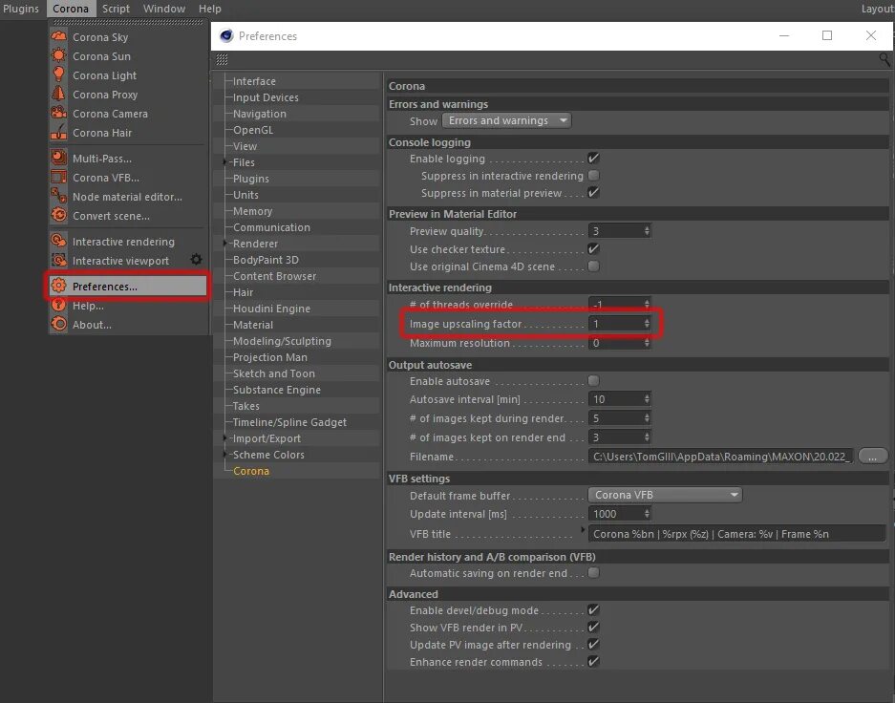Select Interface in preferences tree
This screenshot has height=703, width=895.
click(x=254, y=81)
